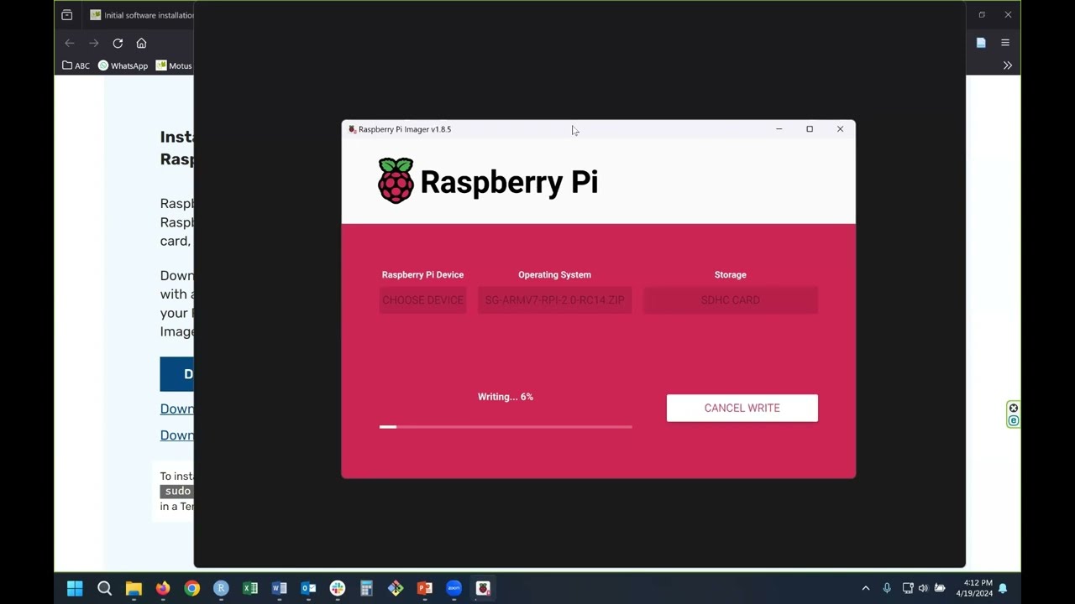This screenshot has width=1075, height=604.
Task: Open Firefox's recent browsing view icon
Action: coord(67,15)
